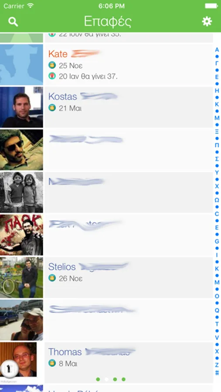This screenshot has width=221, height=392.
Task: Open the search magnifier icon
Action: coord(13,21)
